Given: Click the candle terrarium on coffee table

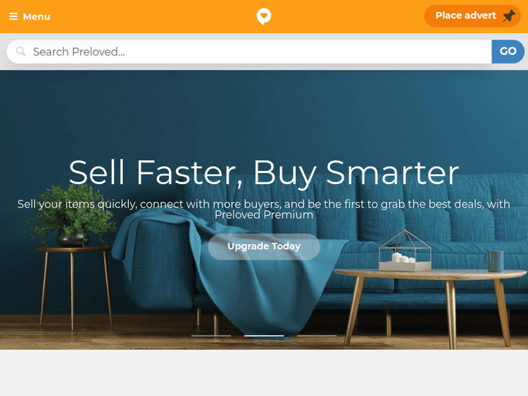Looking at the screenshot, I should [x=405, y=251].
